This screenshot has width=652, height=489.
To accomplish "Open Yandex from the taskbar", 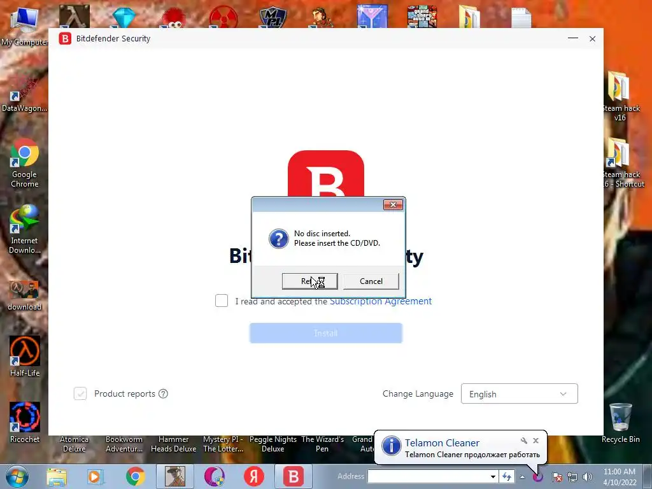I will pos(254,476).
